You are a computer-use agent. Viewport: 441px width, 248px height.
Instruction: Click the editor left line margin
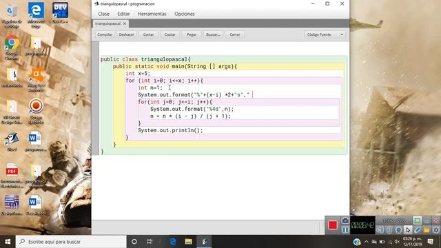[x=96, y=99]
